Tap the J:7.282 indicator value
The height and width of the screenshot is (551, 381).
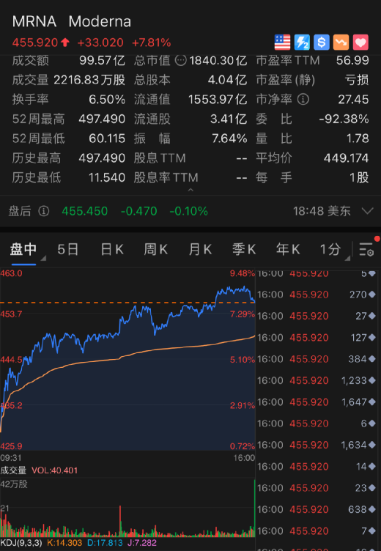(x=142, y=542)
